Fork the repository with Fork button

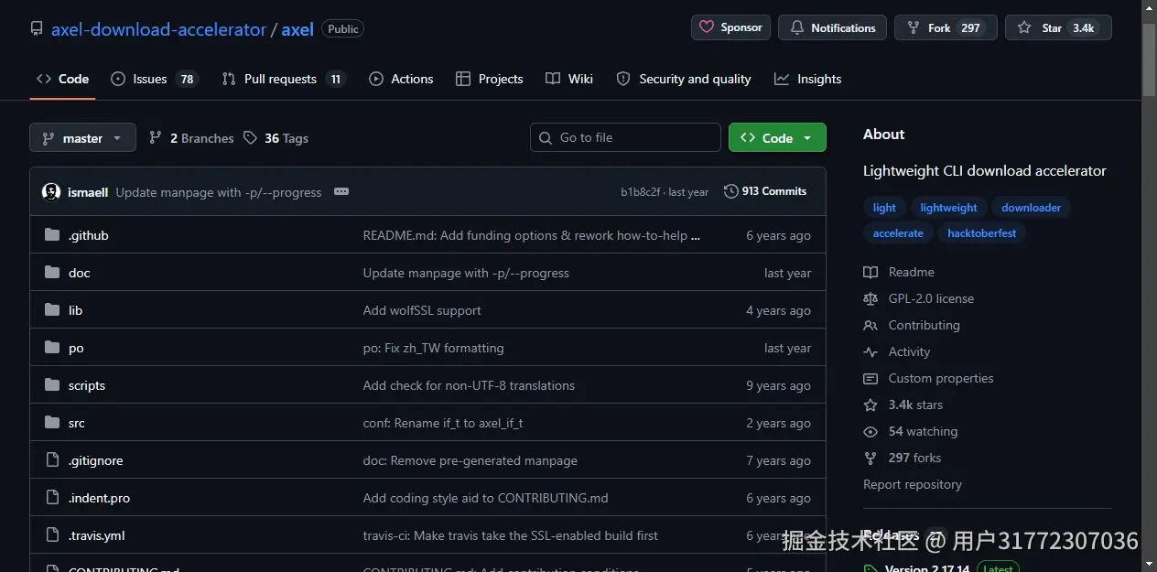click(946, 27)
